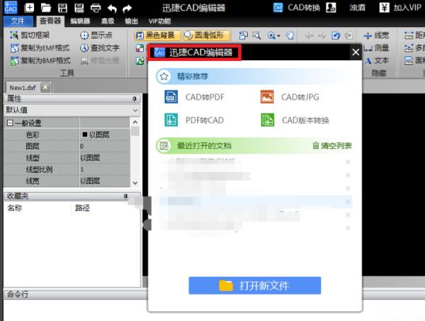Choose 复制为EMF格式
Image resolution: width=425 pixels, height=321 pixels.
pyautogui.click(x=40, y=48)
